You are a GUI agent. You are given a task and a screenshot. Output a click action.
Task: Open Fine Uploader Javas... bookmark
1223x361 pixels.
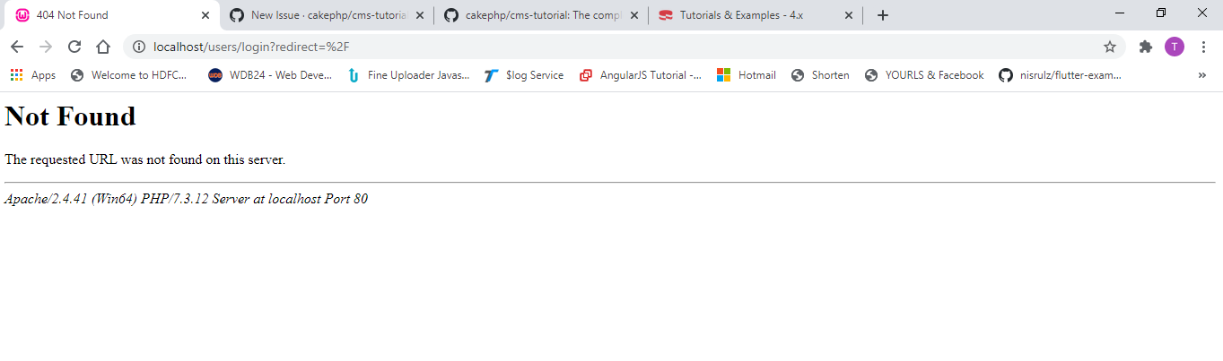tap(408, 75)
